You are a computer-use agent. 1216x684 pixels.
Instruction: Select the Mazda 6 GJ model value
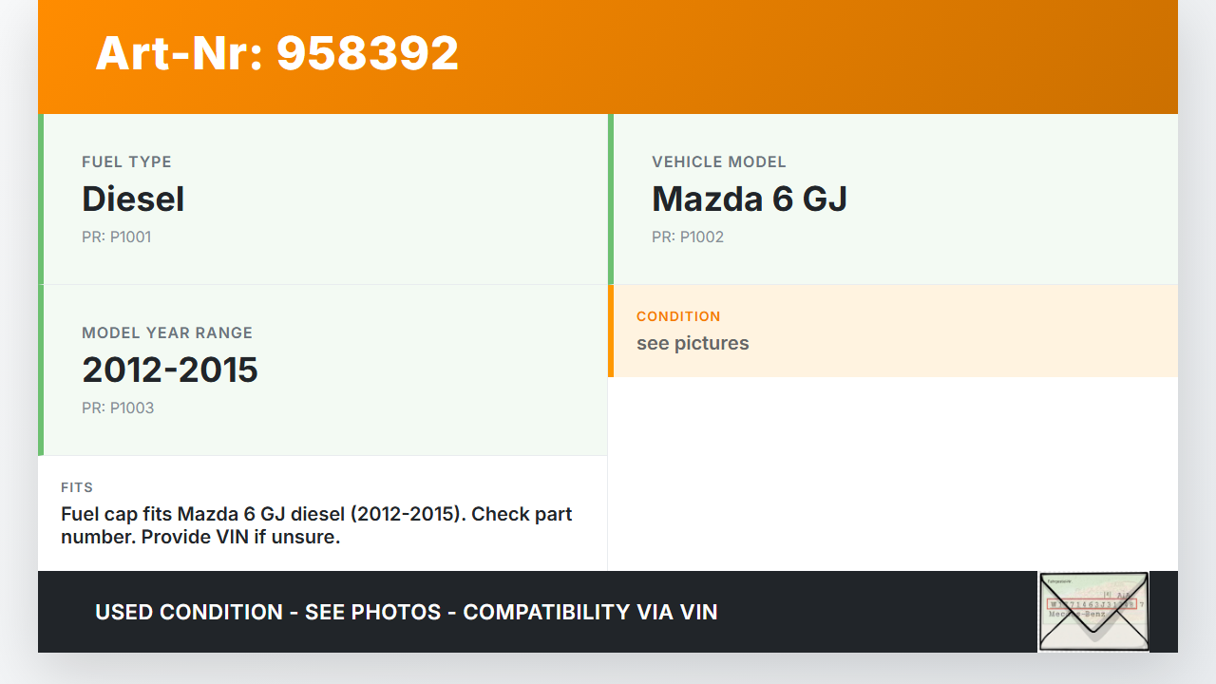click(749, 199)
